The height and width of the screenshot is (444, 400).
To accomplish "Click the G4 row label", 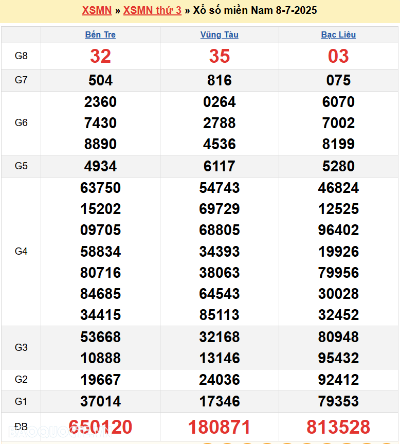I will pos(21,251).
